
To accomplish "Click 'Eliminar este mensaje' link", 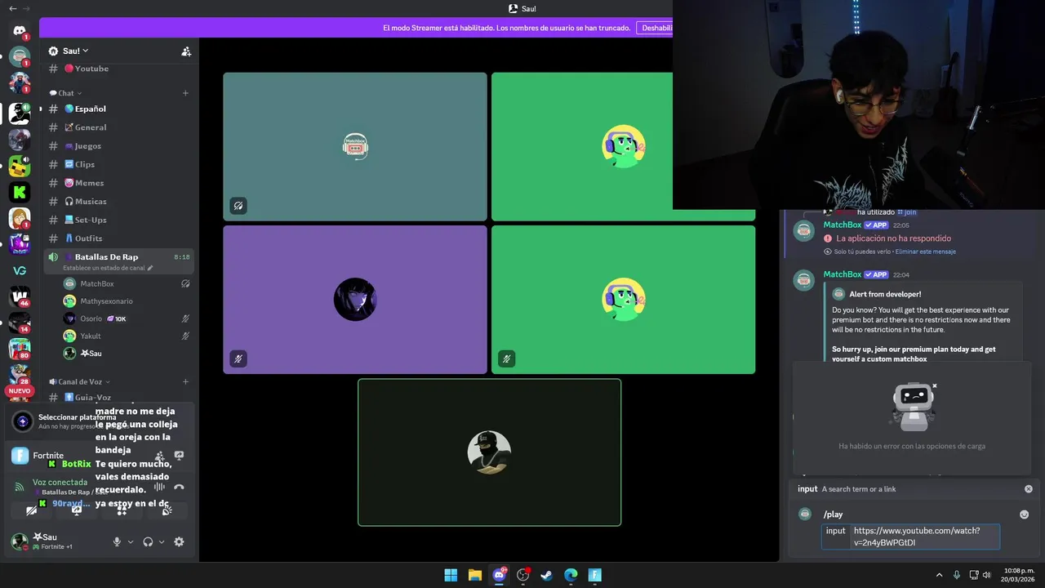I will point(925,252).
